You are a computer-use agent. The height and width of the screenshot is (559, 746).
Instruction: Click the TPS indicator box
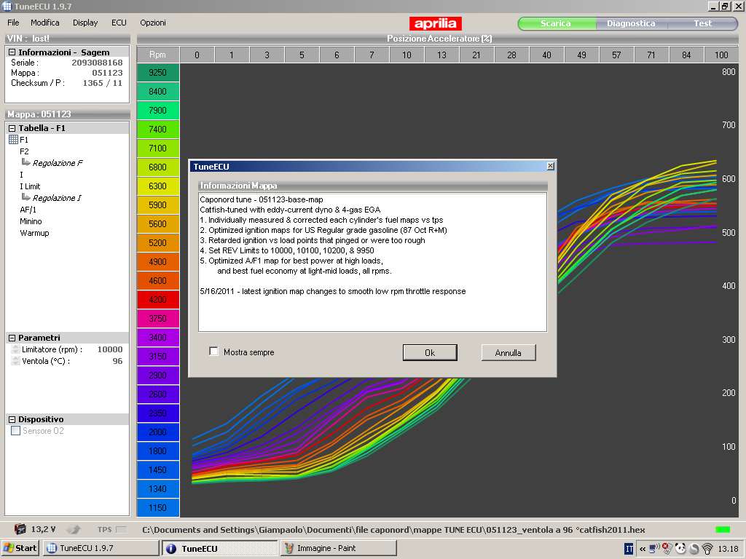(x=122, y=530)
